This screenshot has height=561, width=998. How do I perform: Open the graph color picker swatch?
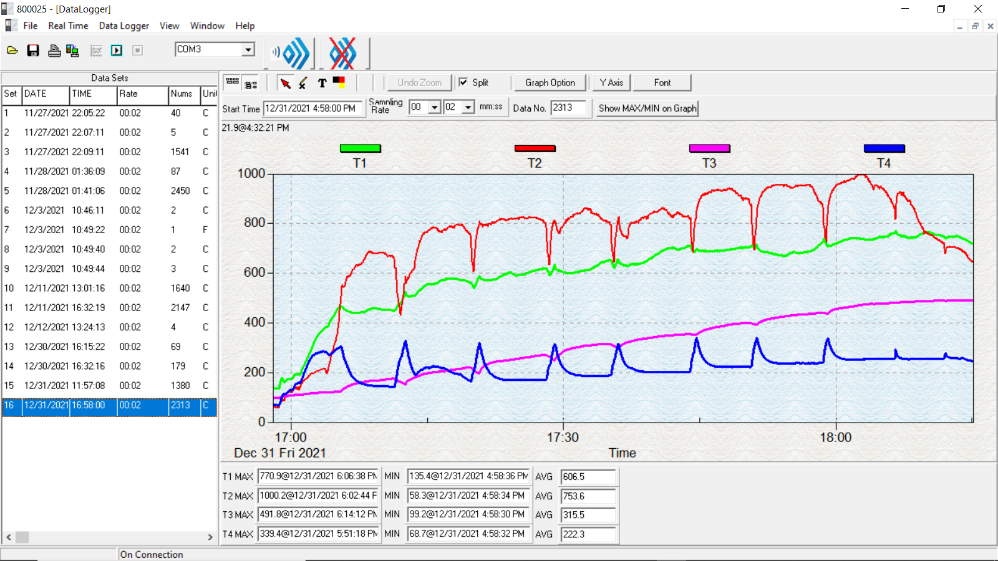tap(339, 82)
